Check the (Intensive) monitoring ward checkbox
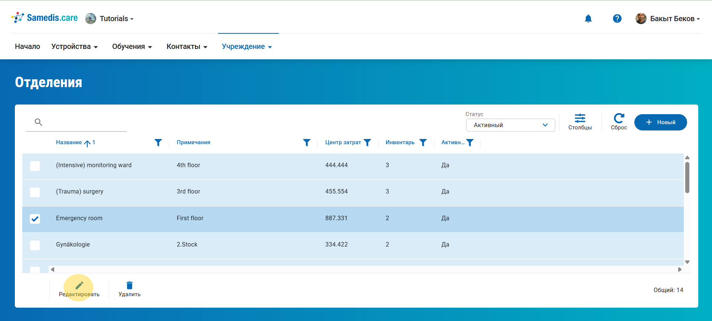This screenshot has height=321, width=712. (35, 166)
